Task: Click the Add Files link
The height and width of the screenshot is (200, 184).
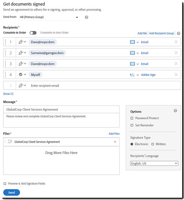Action: (114, 134)
